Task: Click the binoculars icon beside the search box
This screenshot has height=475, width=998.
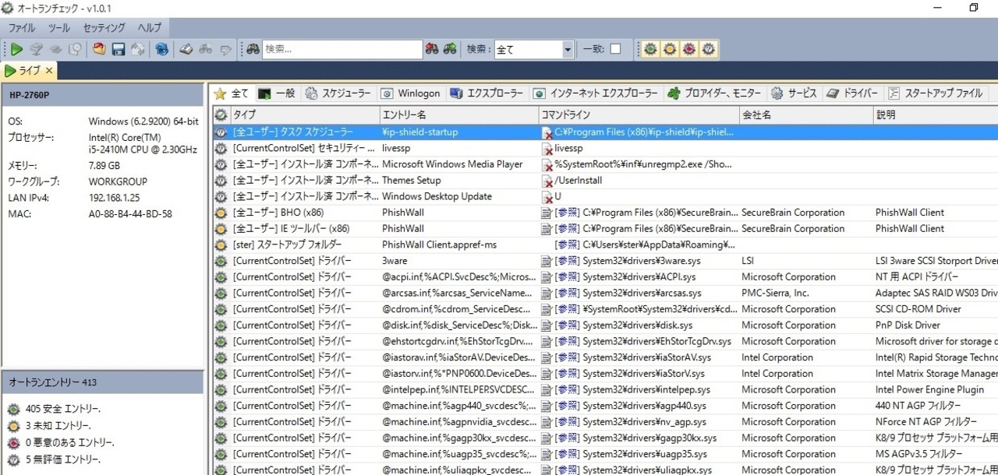Action: pyautogui.click(x=253, y=49)
